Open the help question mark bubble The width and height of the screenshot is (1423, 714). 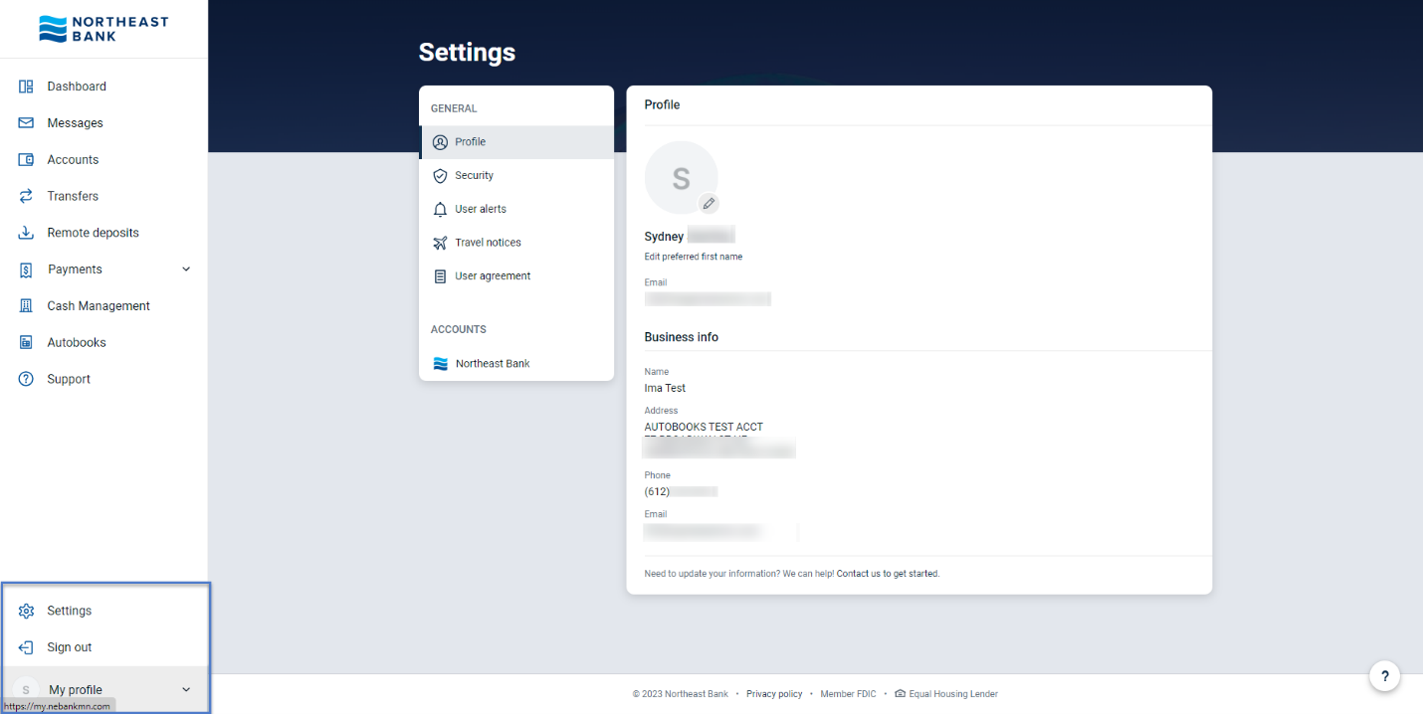(1384, 676)
